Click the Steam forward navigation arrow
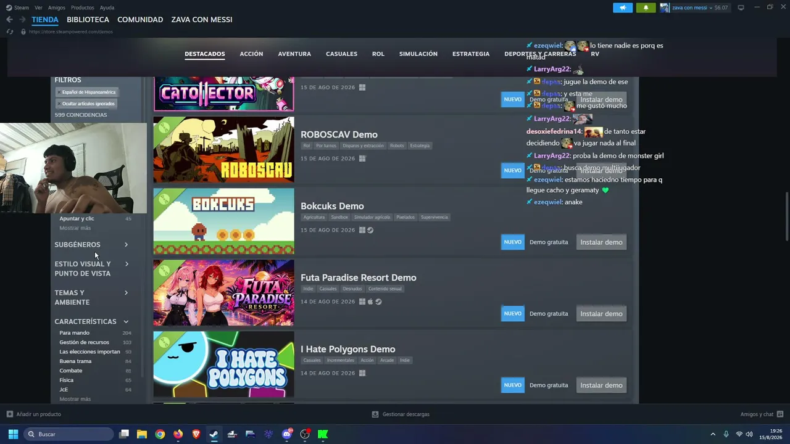 pyautogui.click(x=23, y=20)
